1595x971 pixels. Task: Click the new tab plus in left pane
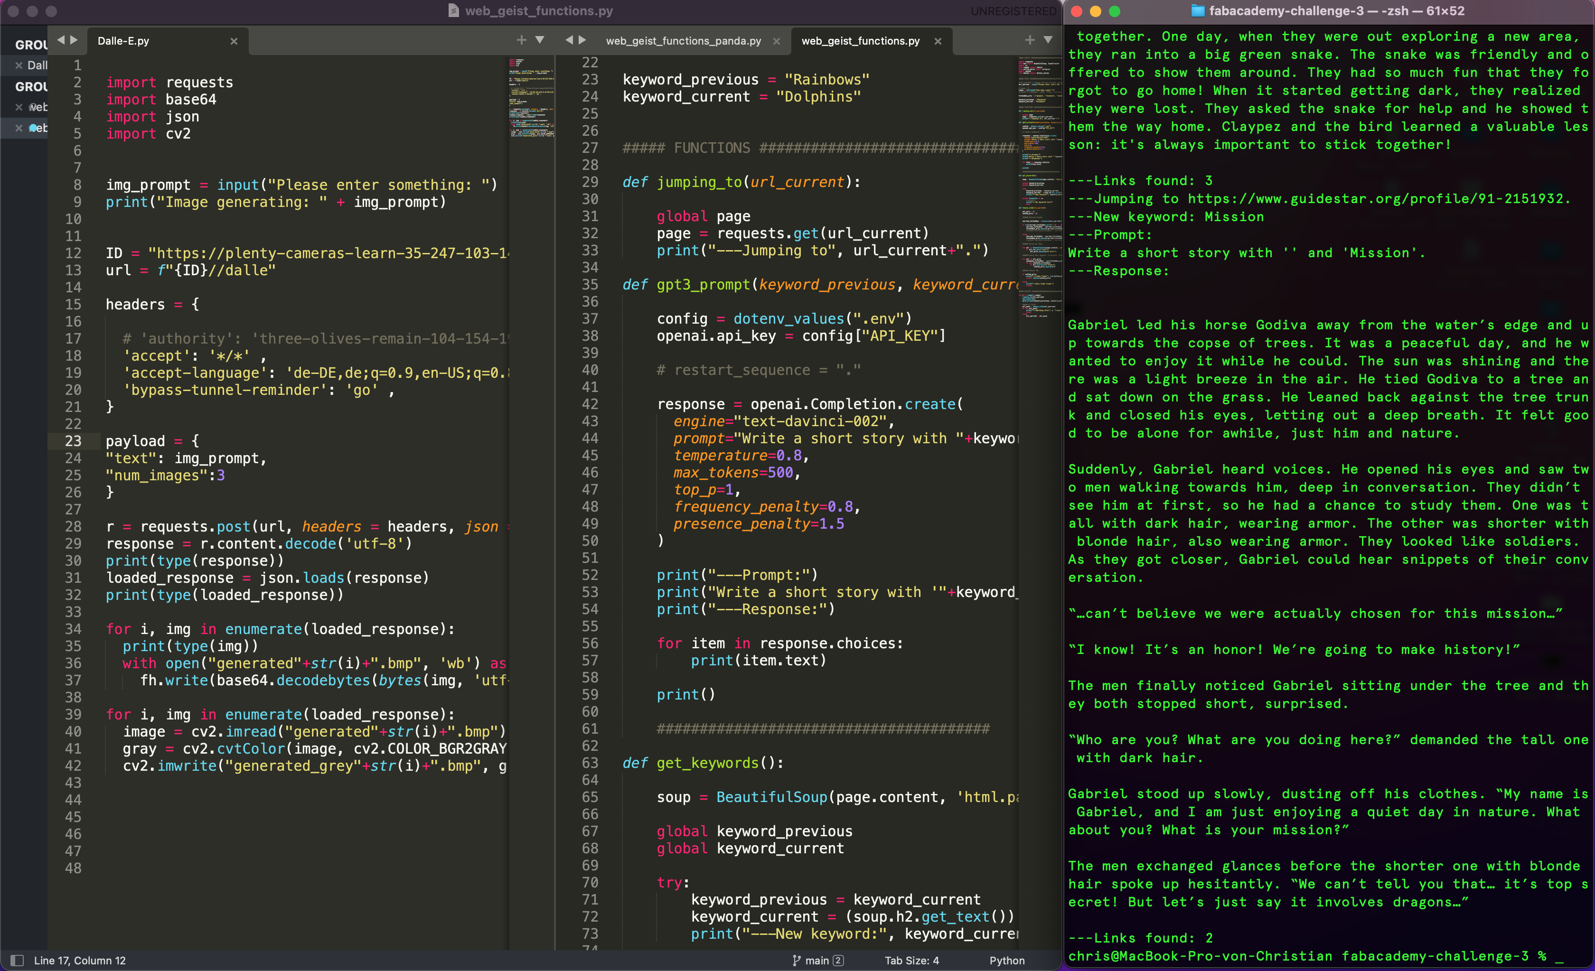coord(521,40)
